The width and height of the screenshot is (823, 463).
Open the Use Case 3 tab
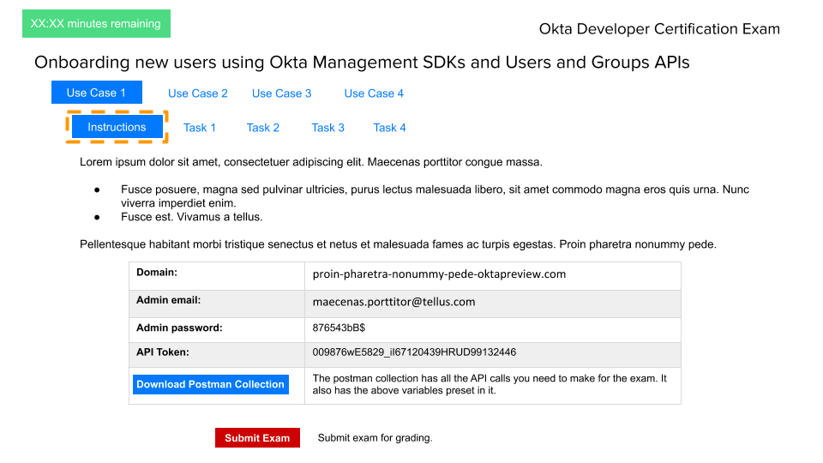click(281, 93)
